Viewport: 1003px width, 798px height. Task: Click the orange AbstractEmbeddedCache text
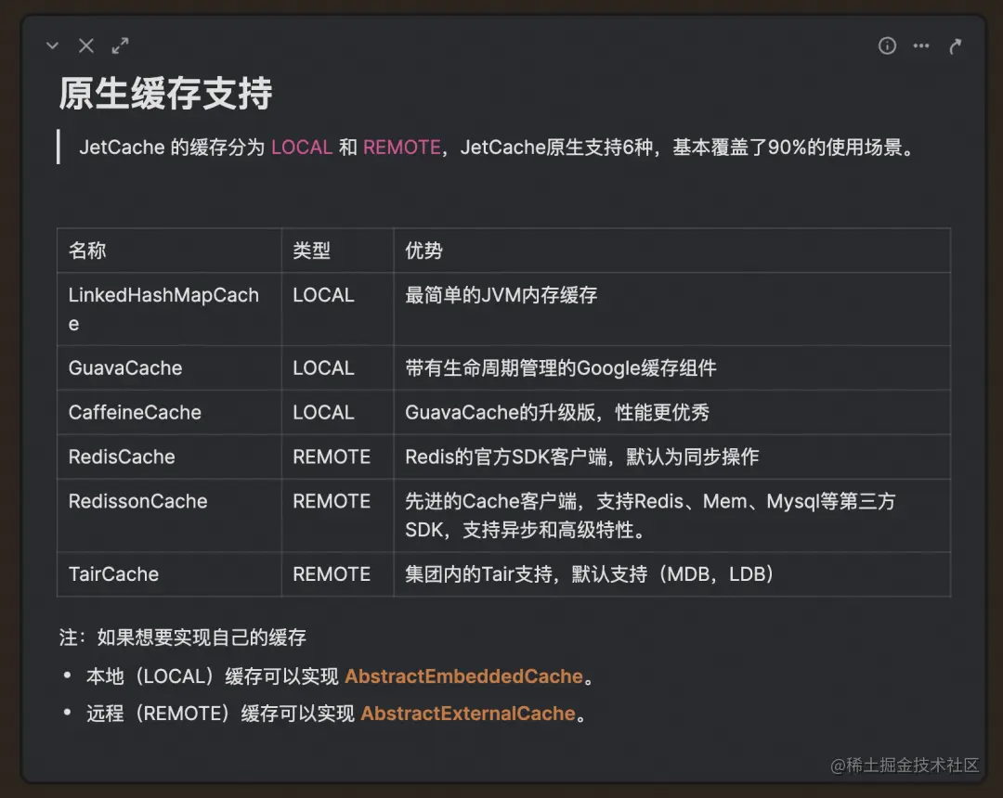point(463,676)
